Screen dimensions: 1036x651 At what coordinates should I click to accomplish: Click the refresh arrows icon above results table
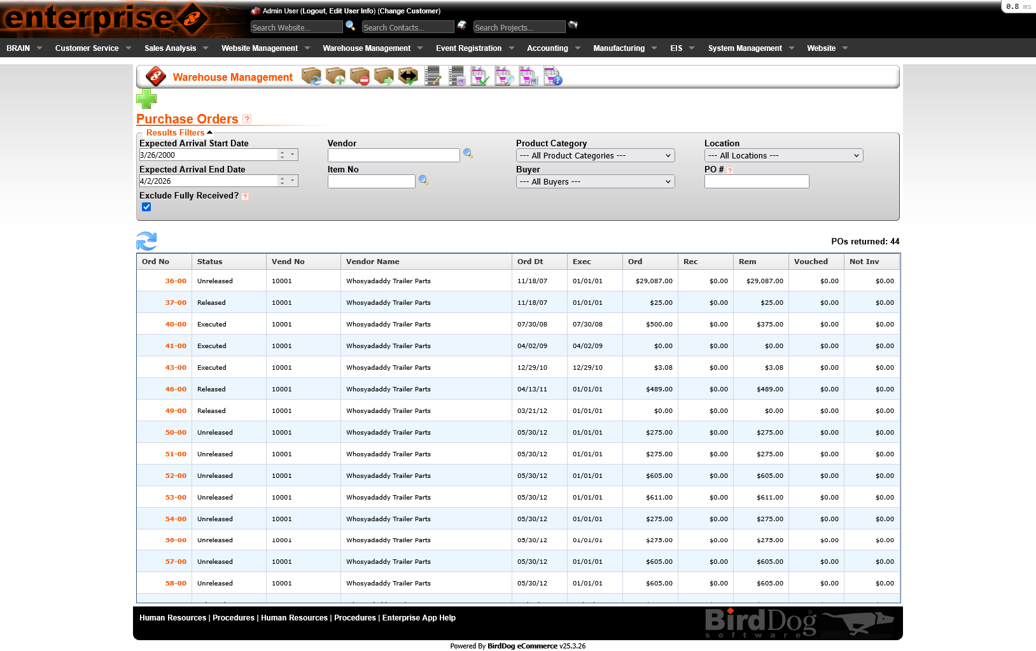pyautogui.click(x=147, y=241)
